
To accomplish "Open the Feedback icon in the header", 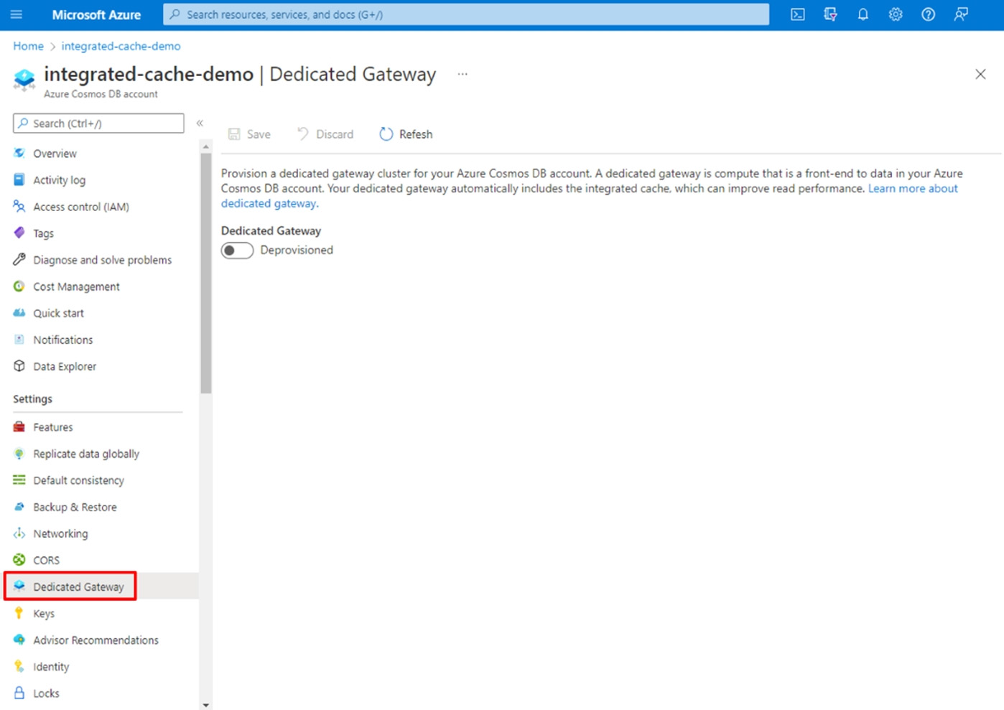I will coord(961,14).
